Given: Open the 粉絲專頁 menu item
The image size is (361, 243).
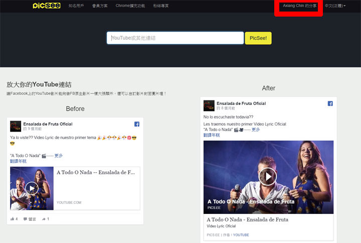Looking at the screenshot, I should tap(160, 6).
